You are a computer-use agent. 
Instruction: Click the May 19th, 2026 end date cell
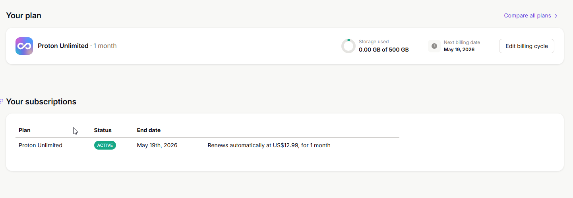pyautogui.click(x=157, y=145)
